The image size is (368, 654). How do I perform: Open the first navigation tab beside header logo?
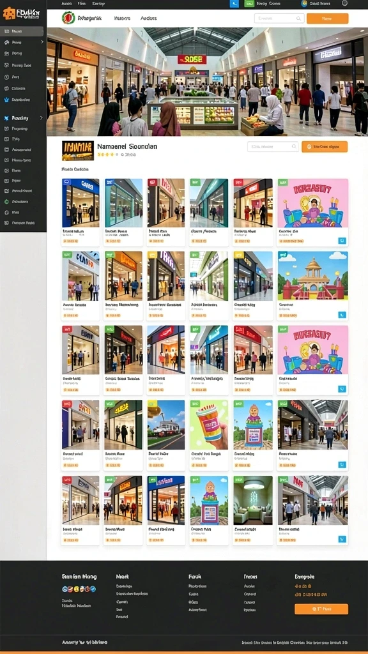tap(122, 19)
